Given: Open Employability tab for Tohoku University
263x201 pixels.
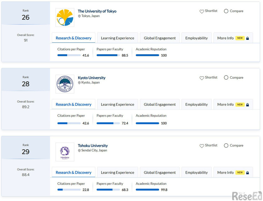Looking at the screenshot, I should pyautogui.click(x=196, y=173).
